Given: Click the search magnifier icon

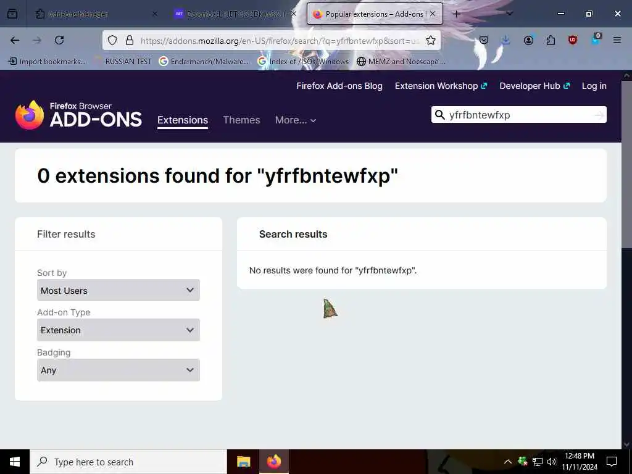Looking at the screenshot, I should (439, 115).
